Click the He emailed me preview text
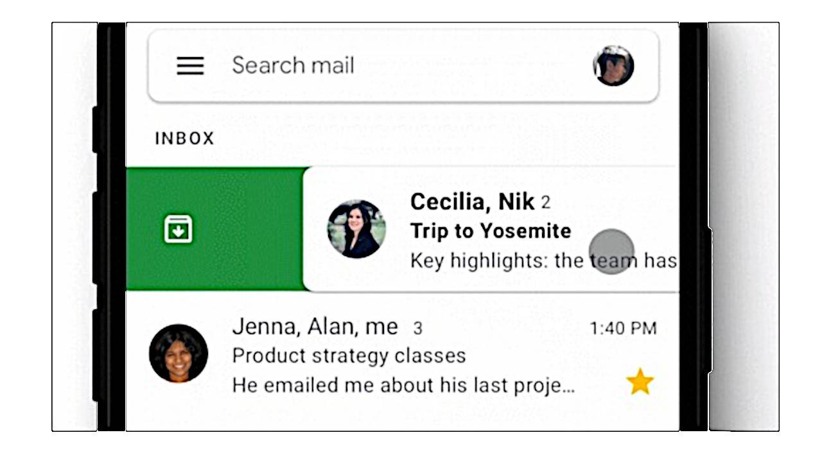 tap(403, 385)
